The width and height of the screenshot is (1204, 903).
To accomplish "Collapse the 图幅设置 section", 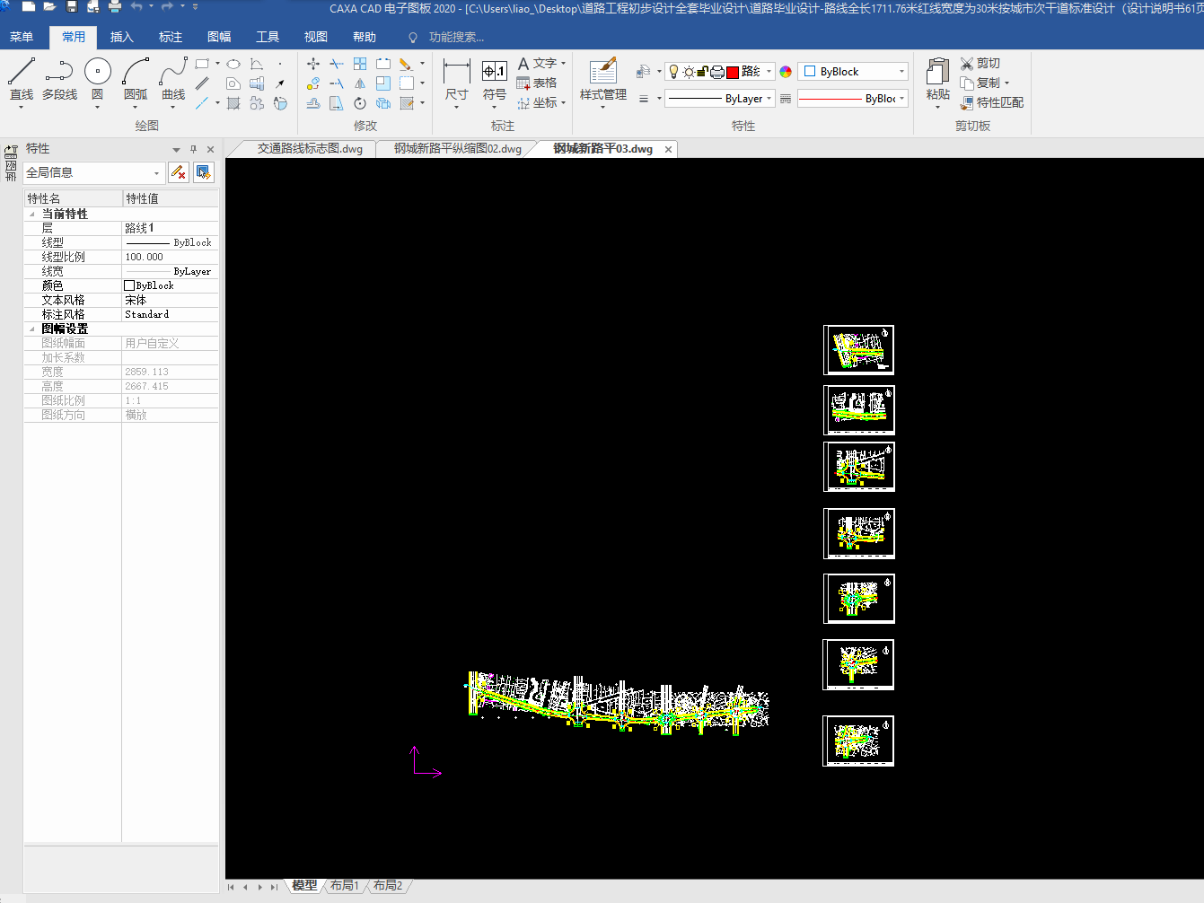I will coord(32,329).
